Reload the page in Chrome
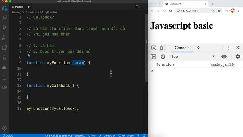Screen dimensions: 243x137 click(x=164, y=11)
